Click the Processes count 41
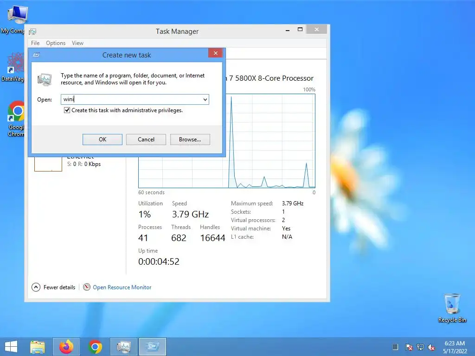Screen dimensions: 475x356 (143, 238)
